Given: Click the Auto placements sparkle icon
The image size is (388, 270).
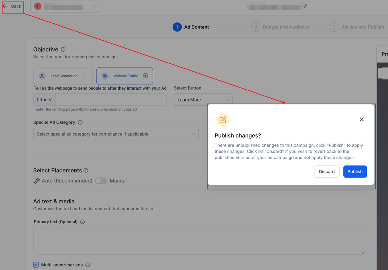Looking at the screenshot, I should coord(37,181).
